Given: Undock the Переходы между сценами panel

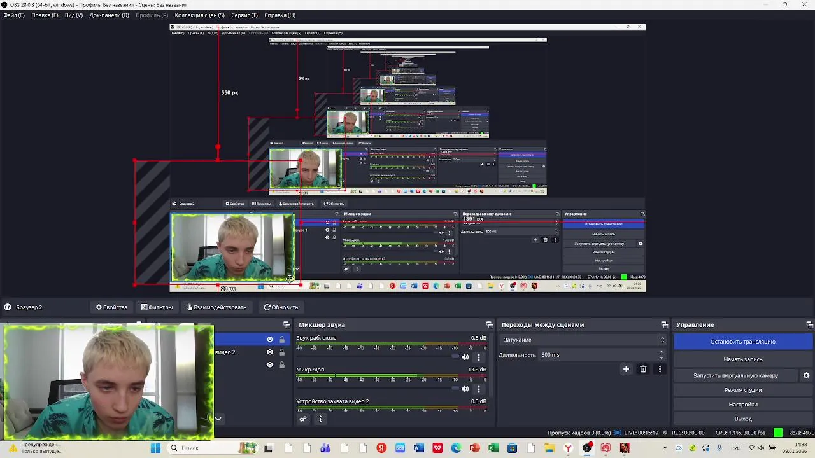Looking at the screenshot, I should (665, 324).
